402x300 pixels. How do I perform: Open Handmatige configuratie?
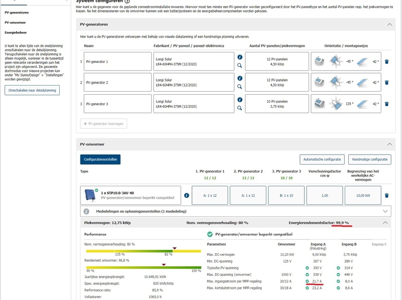(x=369, y=160)
